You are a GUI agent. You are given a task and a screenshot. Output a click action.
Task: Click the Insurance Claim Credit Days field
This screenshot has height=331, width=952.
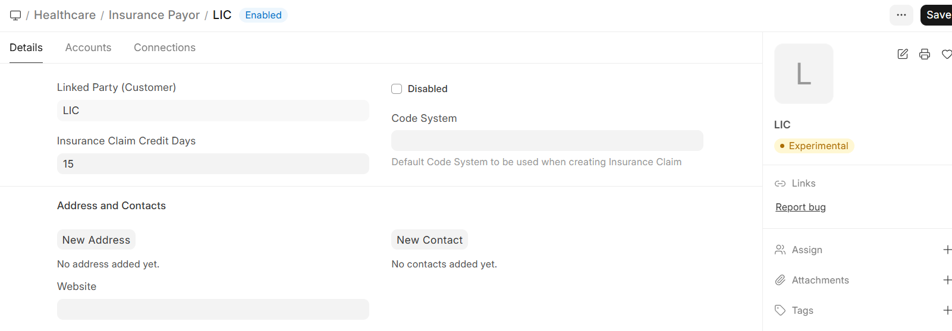pyautogui.click(x=213, y=164)
